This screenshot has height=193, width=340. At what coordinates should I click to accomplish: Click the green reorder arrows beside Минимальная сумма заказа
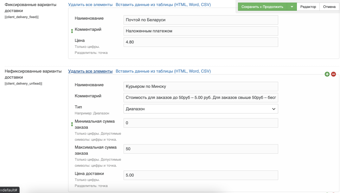(72, 125)
